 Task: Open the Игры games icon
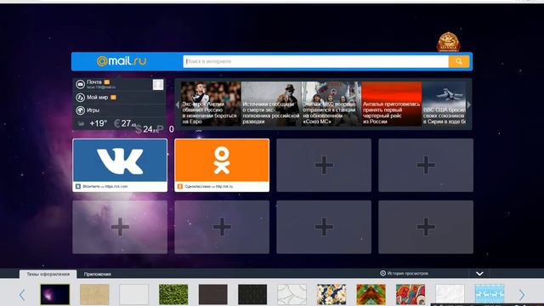(80, 110)
